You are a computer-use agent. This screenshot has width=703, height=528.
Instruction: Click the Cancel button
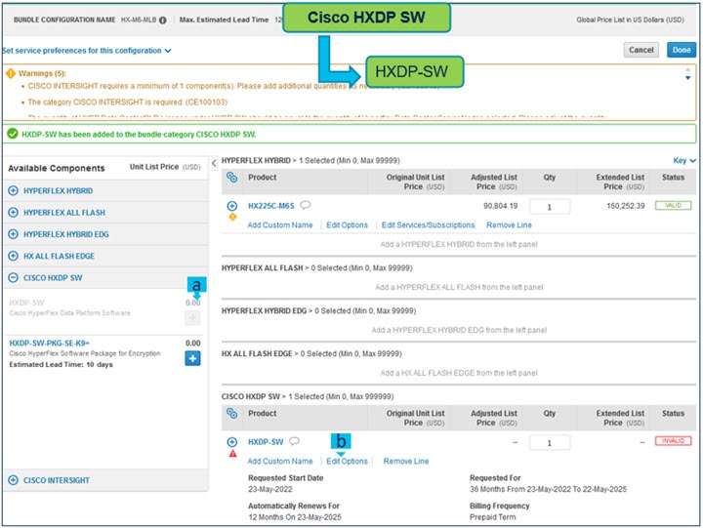click(x=641, y=50)
